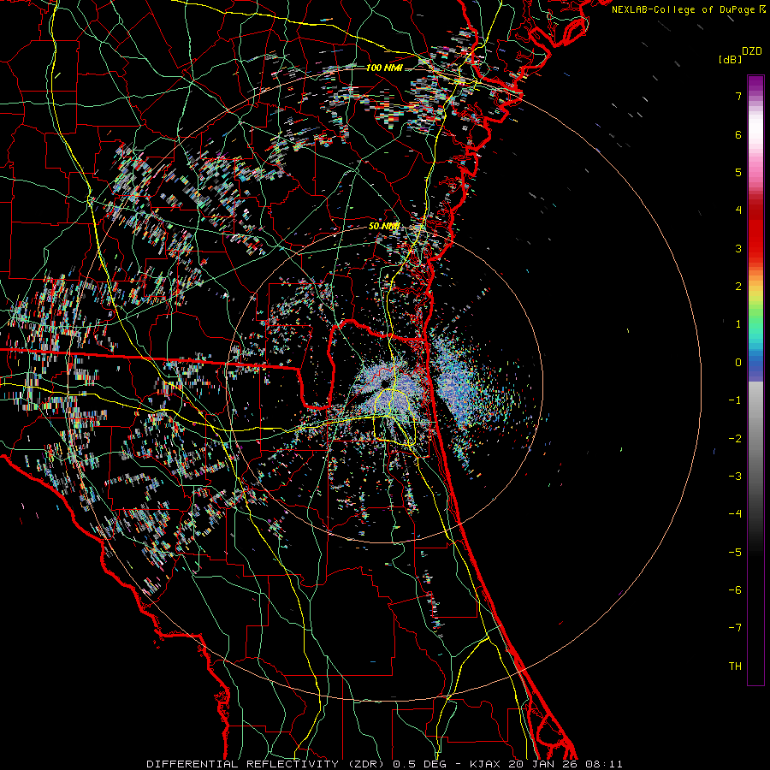The height and width of the screenshot is (770, 770).
Task: Click the legend value 0
Action: tap(738, 363)
